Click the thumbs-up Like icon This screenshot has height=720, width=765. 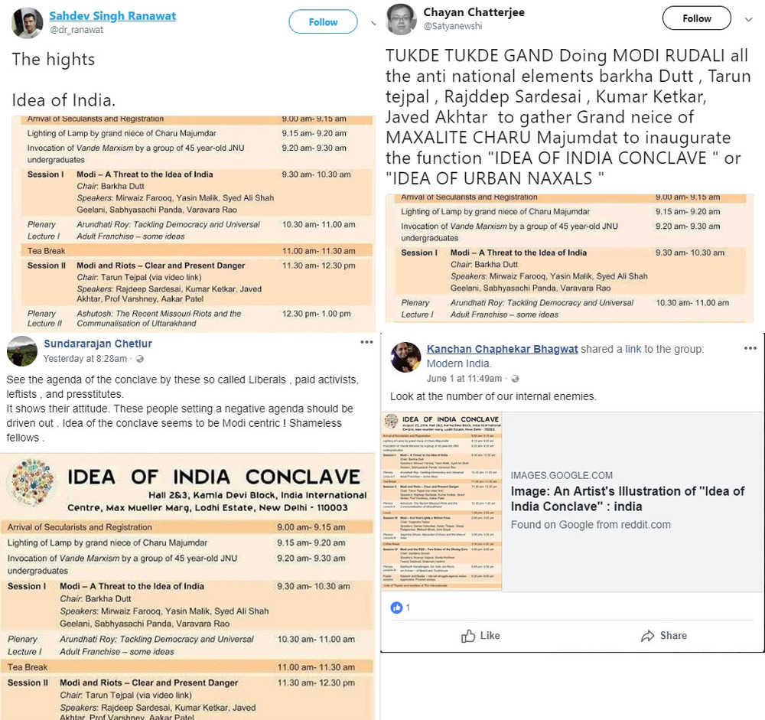coord(468,636)
